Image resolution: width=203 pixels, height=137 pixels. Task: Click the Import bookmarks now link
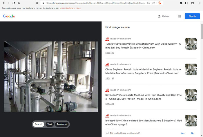click(70, 8)
